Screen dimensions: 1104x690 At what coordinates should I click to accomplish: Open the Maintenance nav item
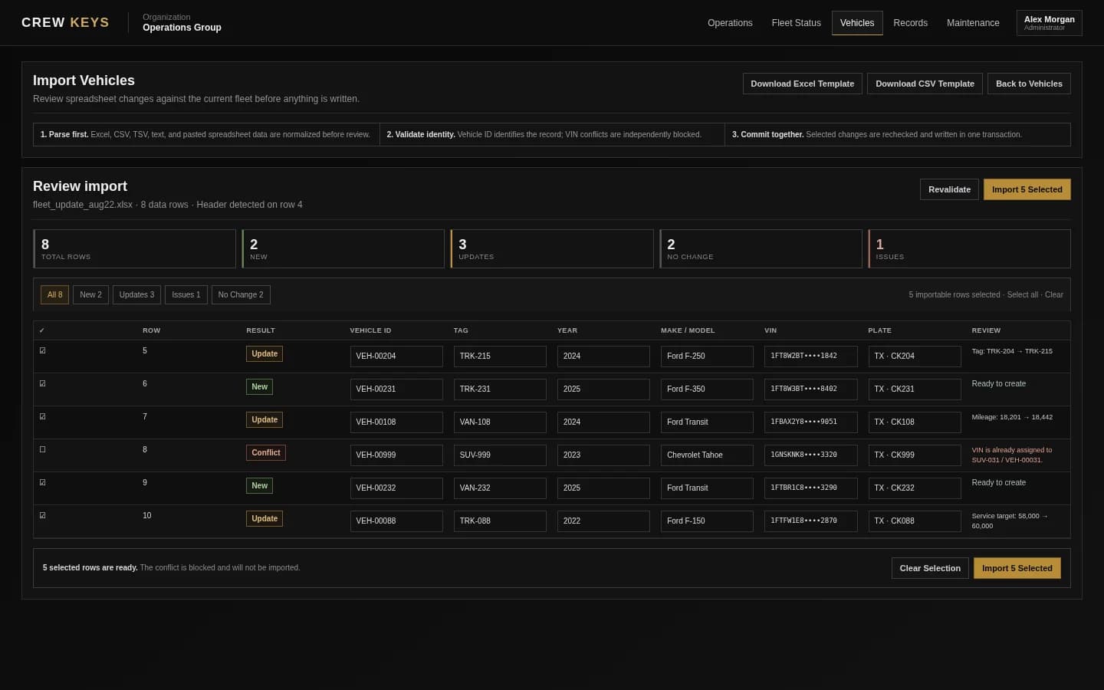pos(973,23)
